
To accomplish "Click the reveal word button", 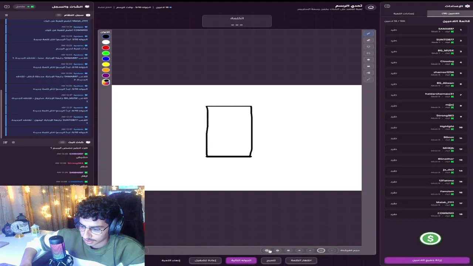I will 301,260.
